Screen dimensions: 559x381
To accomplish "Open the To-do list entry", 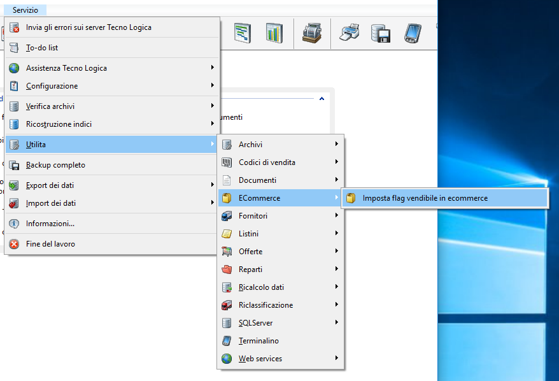I will click(x=42, y=48).
